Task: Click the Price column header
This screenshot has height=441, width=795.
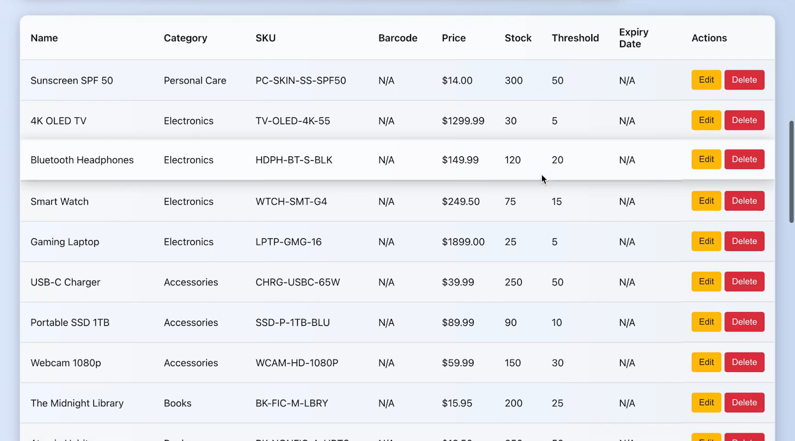Action: click(x=454, y=38)
